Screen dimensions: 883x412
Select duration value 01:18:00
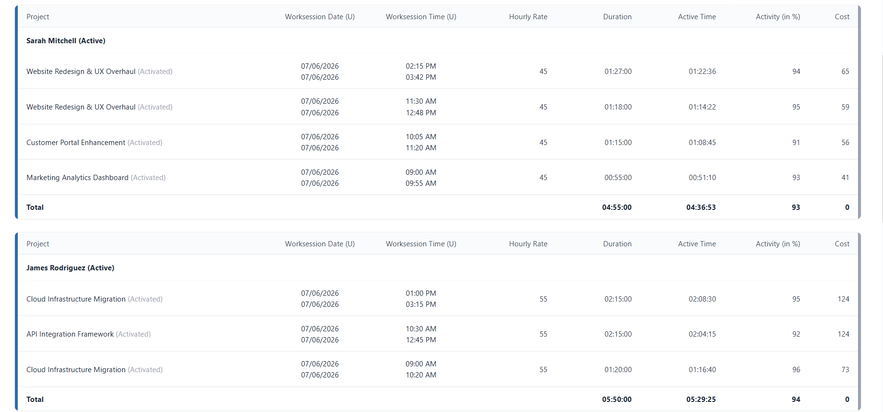[618, 107]
